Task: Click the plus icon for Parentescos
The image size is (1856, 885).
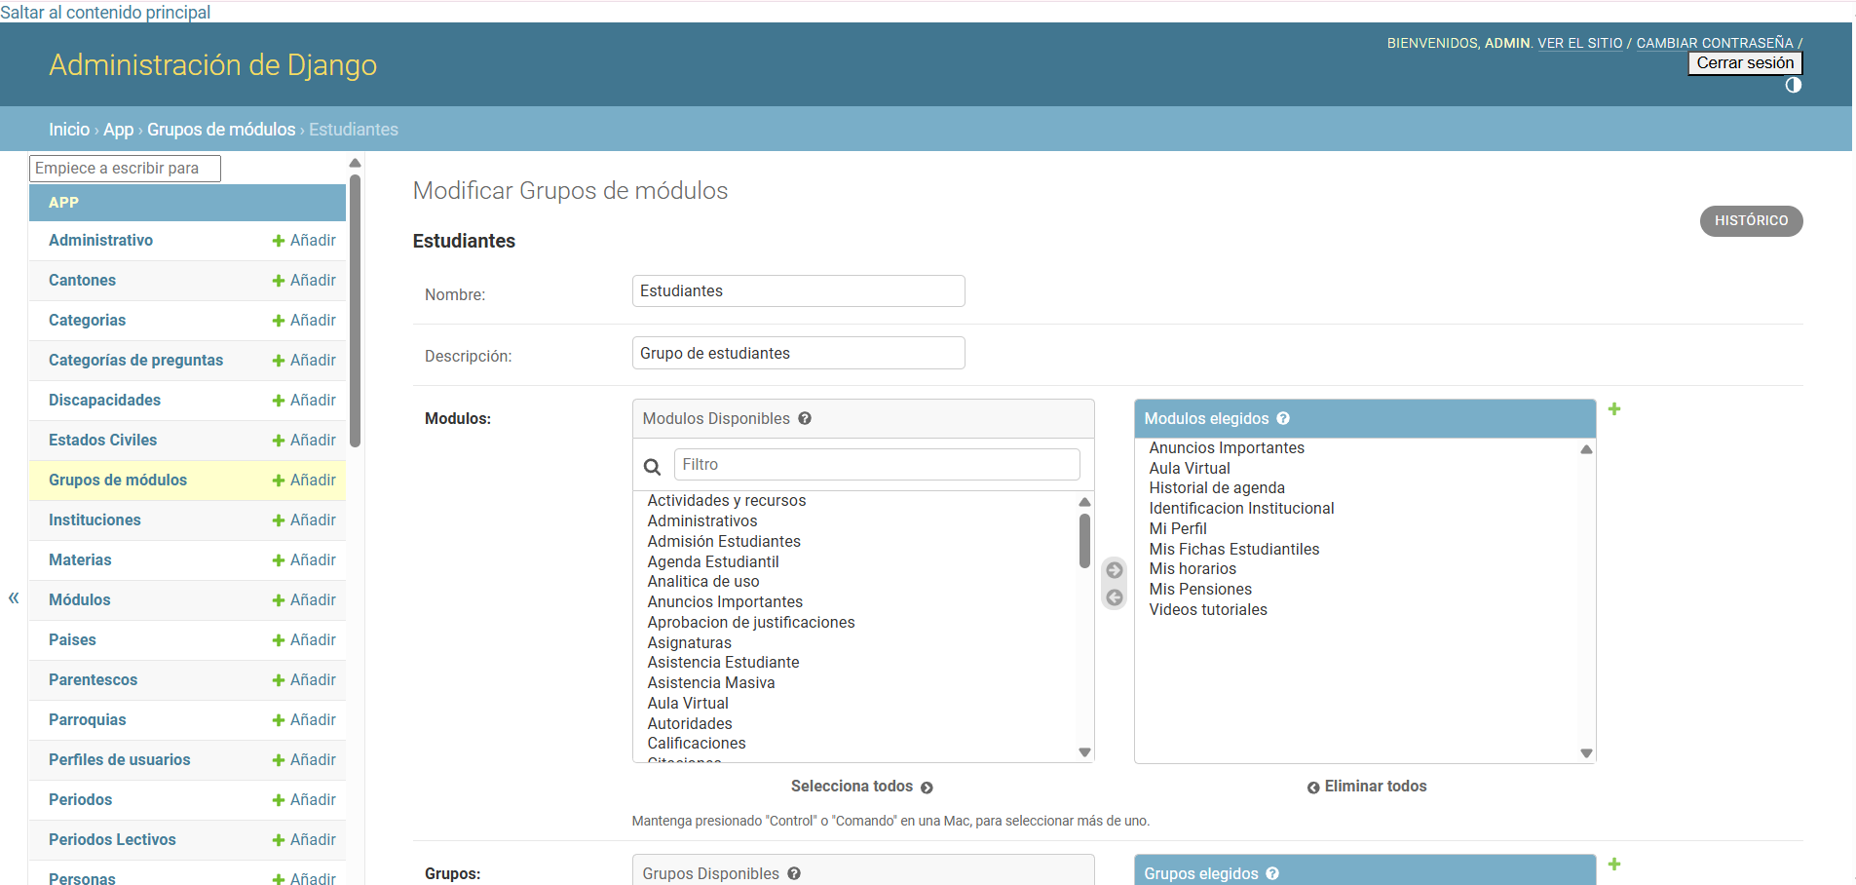Action: tap(279, 680)
